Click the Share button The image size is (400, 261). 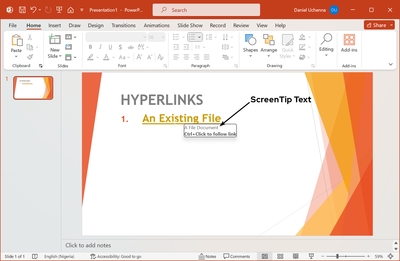coord(376,25)
